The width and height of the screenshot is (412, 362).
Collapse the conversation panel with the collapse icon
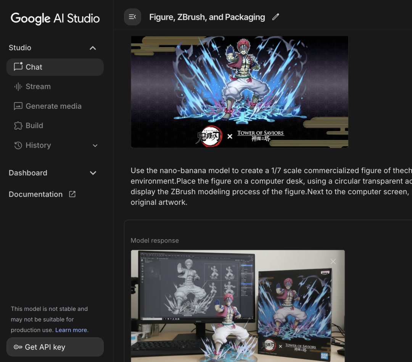(x=132, y=17)
